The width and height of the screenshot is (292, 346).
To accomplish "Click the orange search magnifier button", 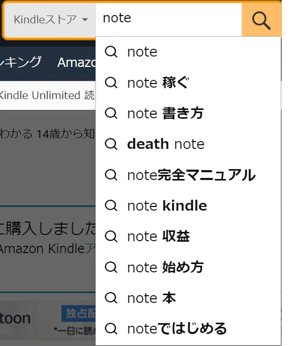I will coord(261,20).
